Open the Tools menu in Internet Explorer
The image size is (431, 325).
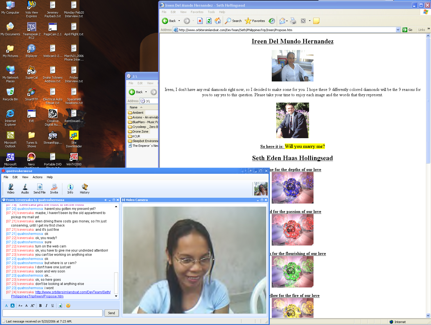coord(211,12)
